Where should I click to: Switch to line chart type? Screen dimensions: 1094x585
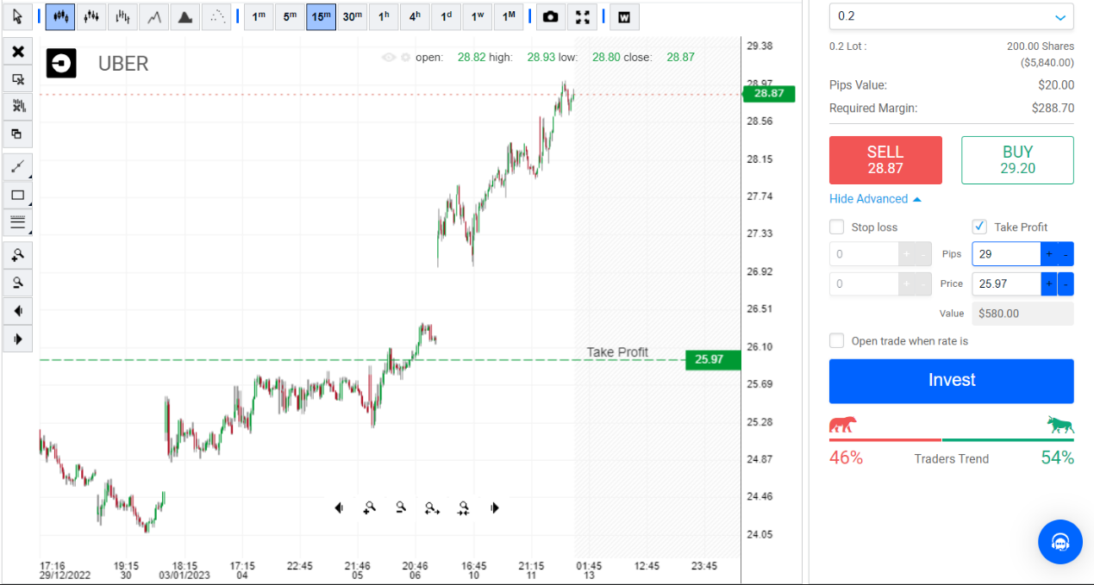[153, 16]
